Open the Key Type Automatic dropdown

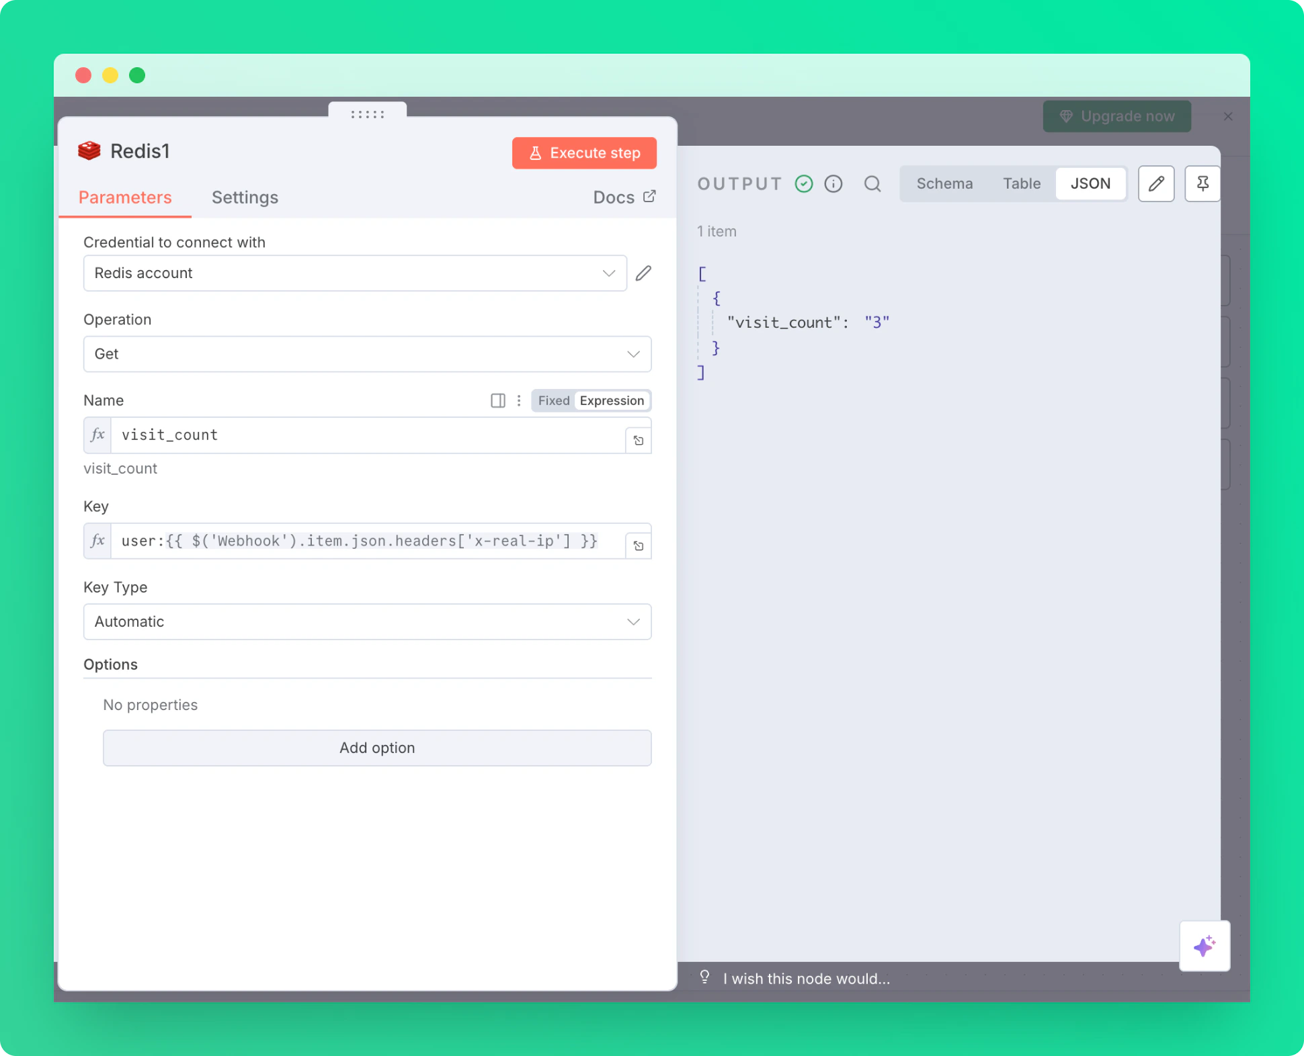pos(367,621)
